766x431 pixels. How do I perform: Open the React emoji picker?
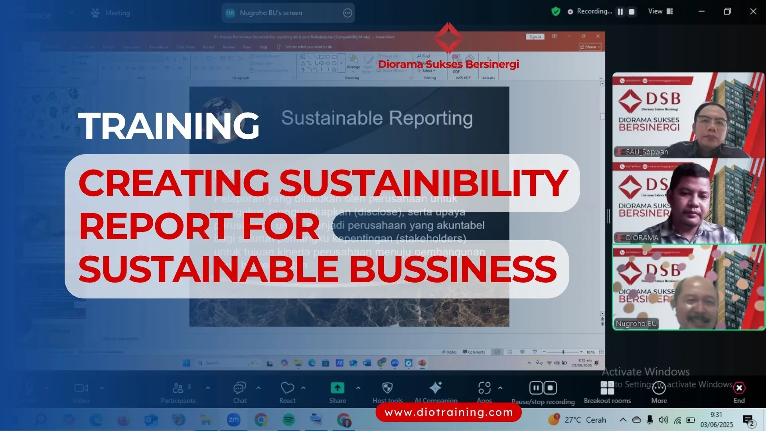click(x=287, y=393)
